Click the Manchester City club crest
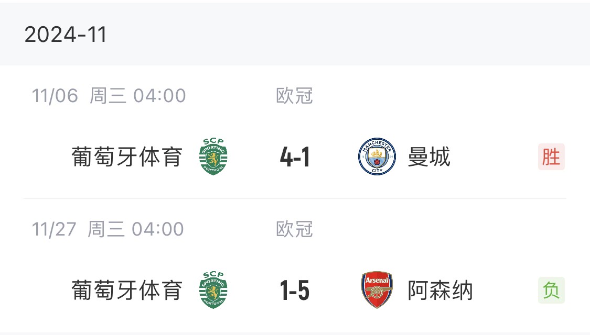This screenshot has height=335, width=590. pyautogui.click(x=377, y=157)
